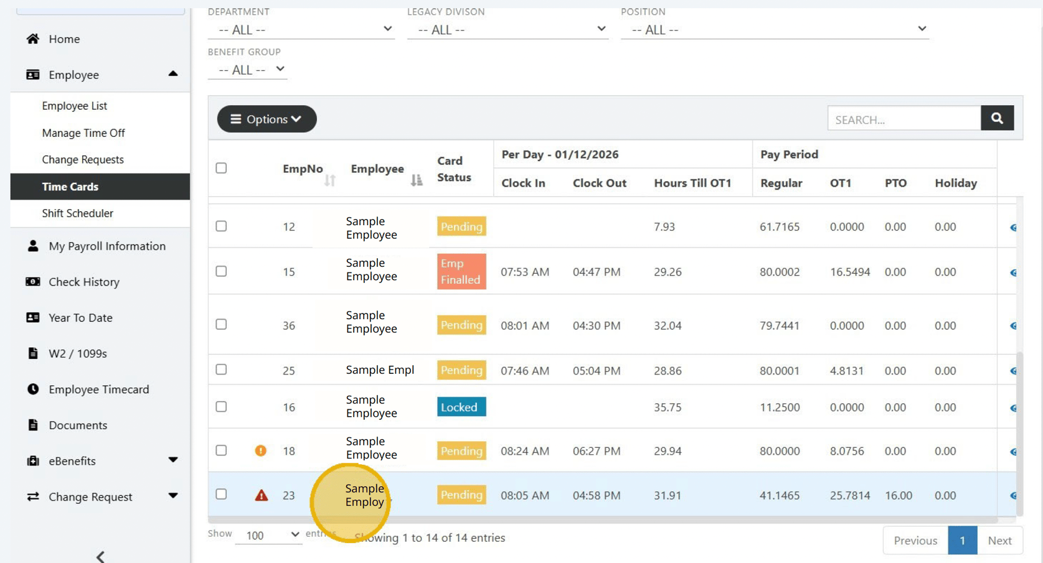Open Shift Scheduler page

[77, 213]
